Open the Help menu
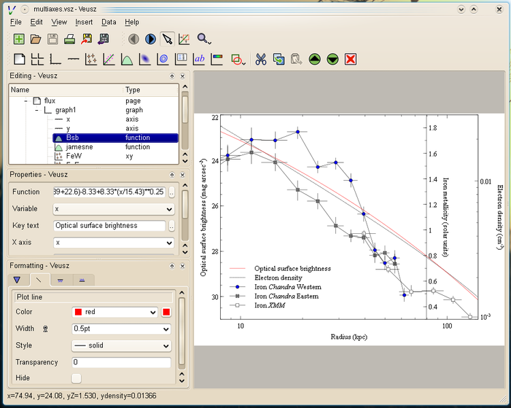The height and width of the screenshot is (408, 511). (x=132, y=22)
